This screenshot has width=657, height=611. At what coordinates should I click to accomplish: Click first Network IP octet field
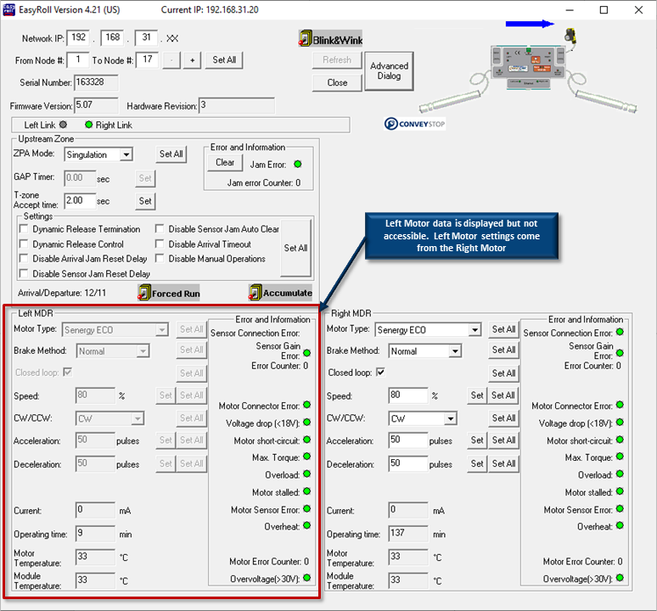78,37
